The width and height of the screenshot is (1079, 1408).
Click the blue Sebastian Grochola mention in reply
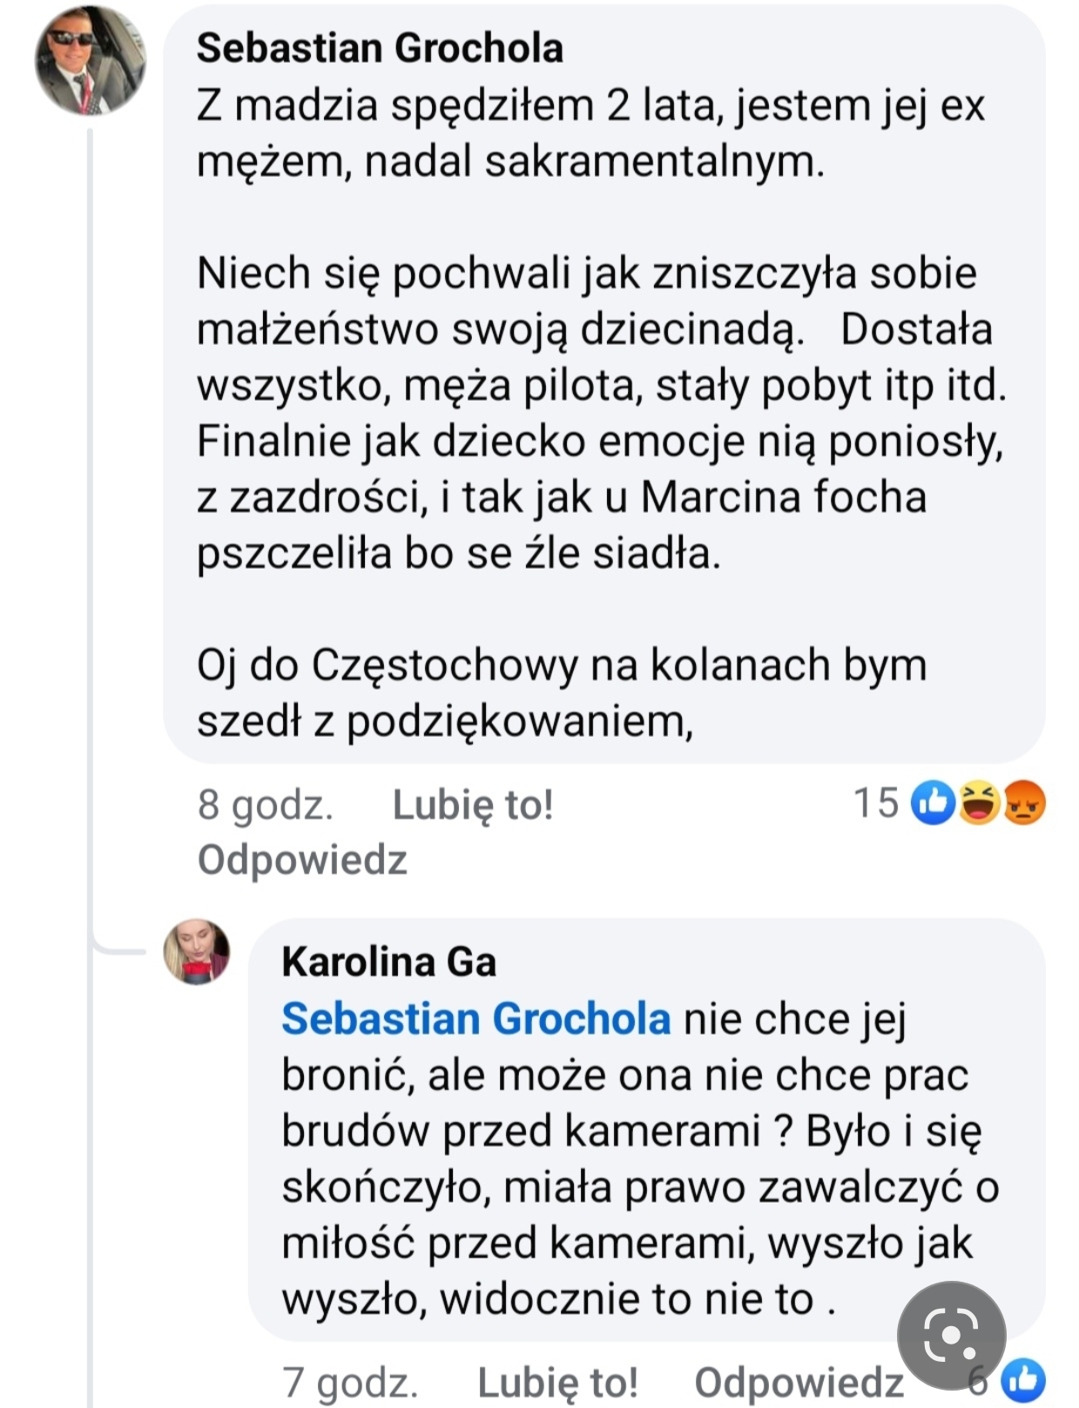tap(475, 1018)
